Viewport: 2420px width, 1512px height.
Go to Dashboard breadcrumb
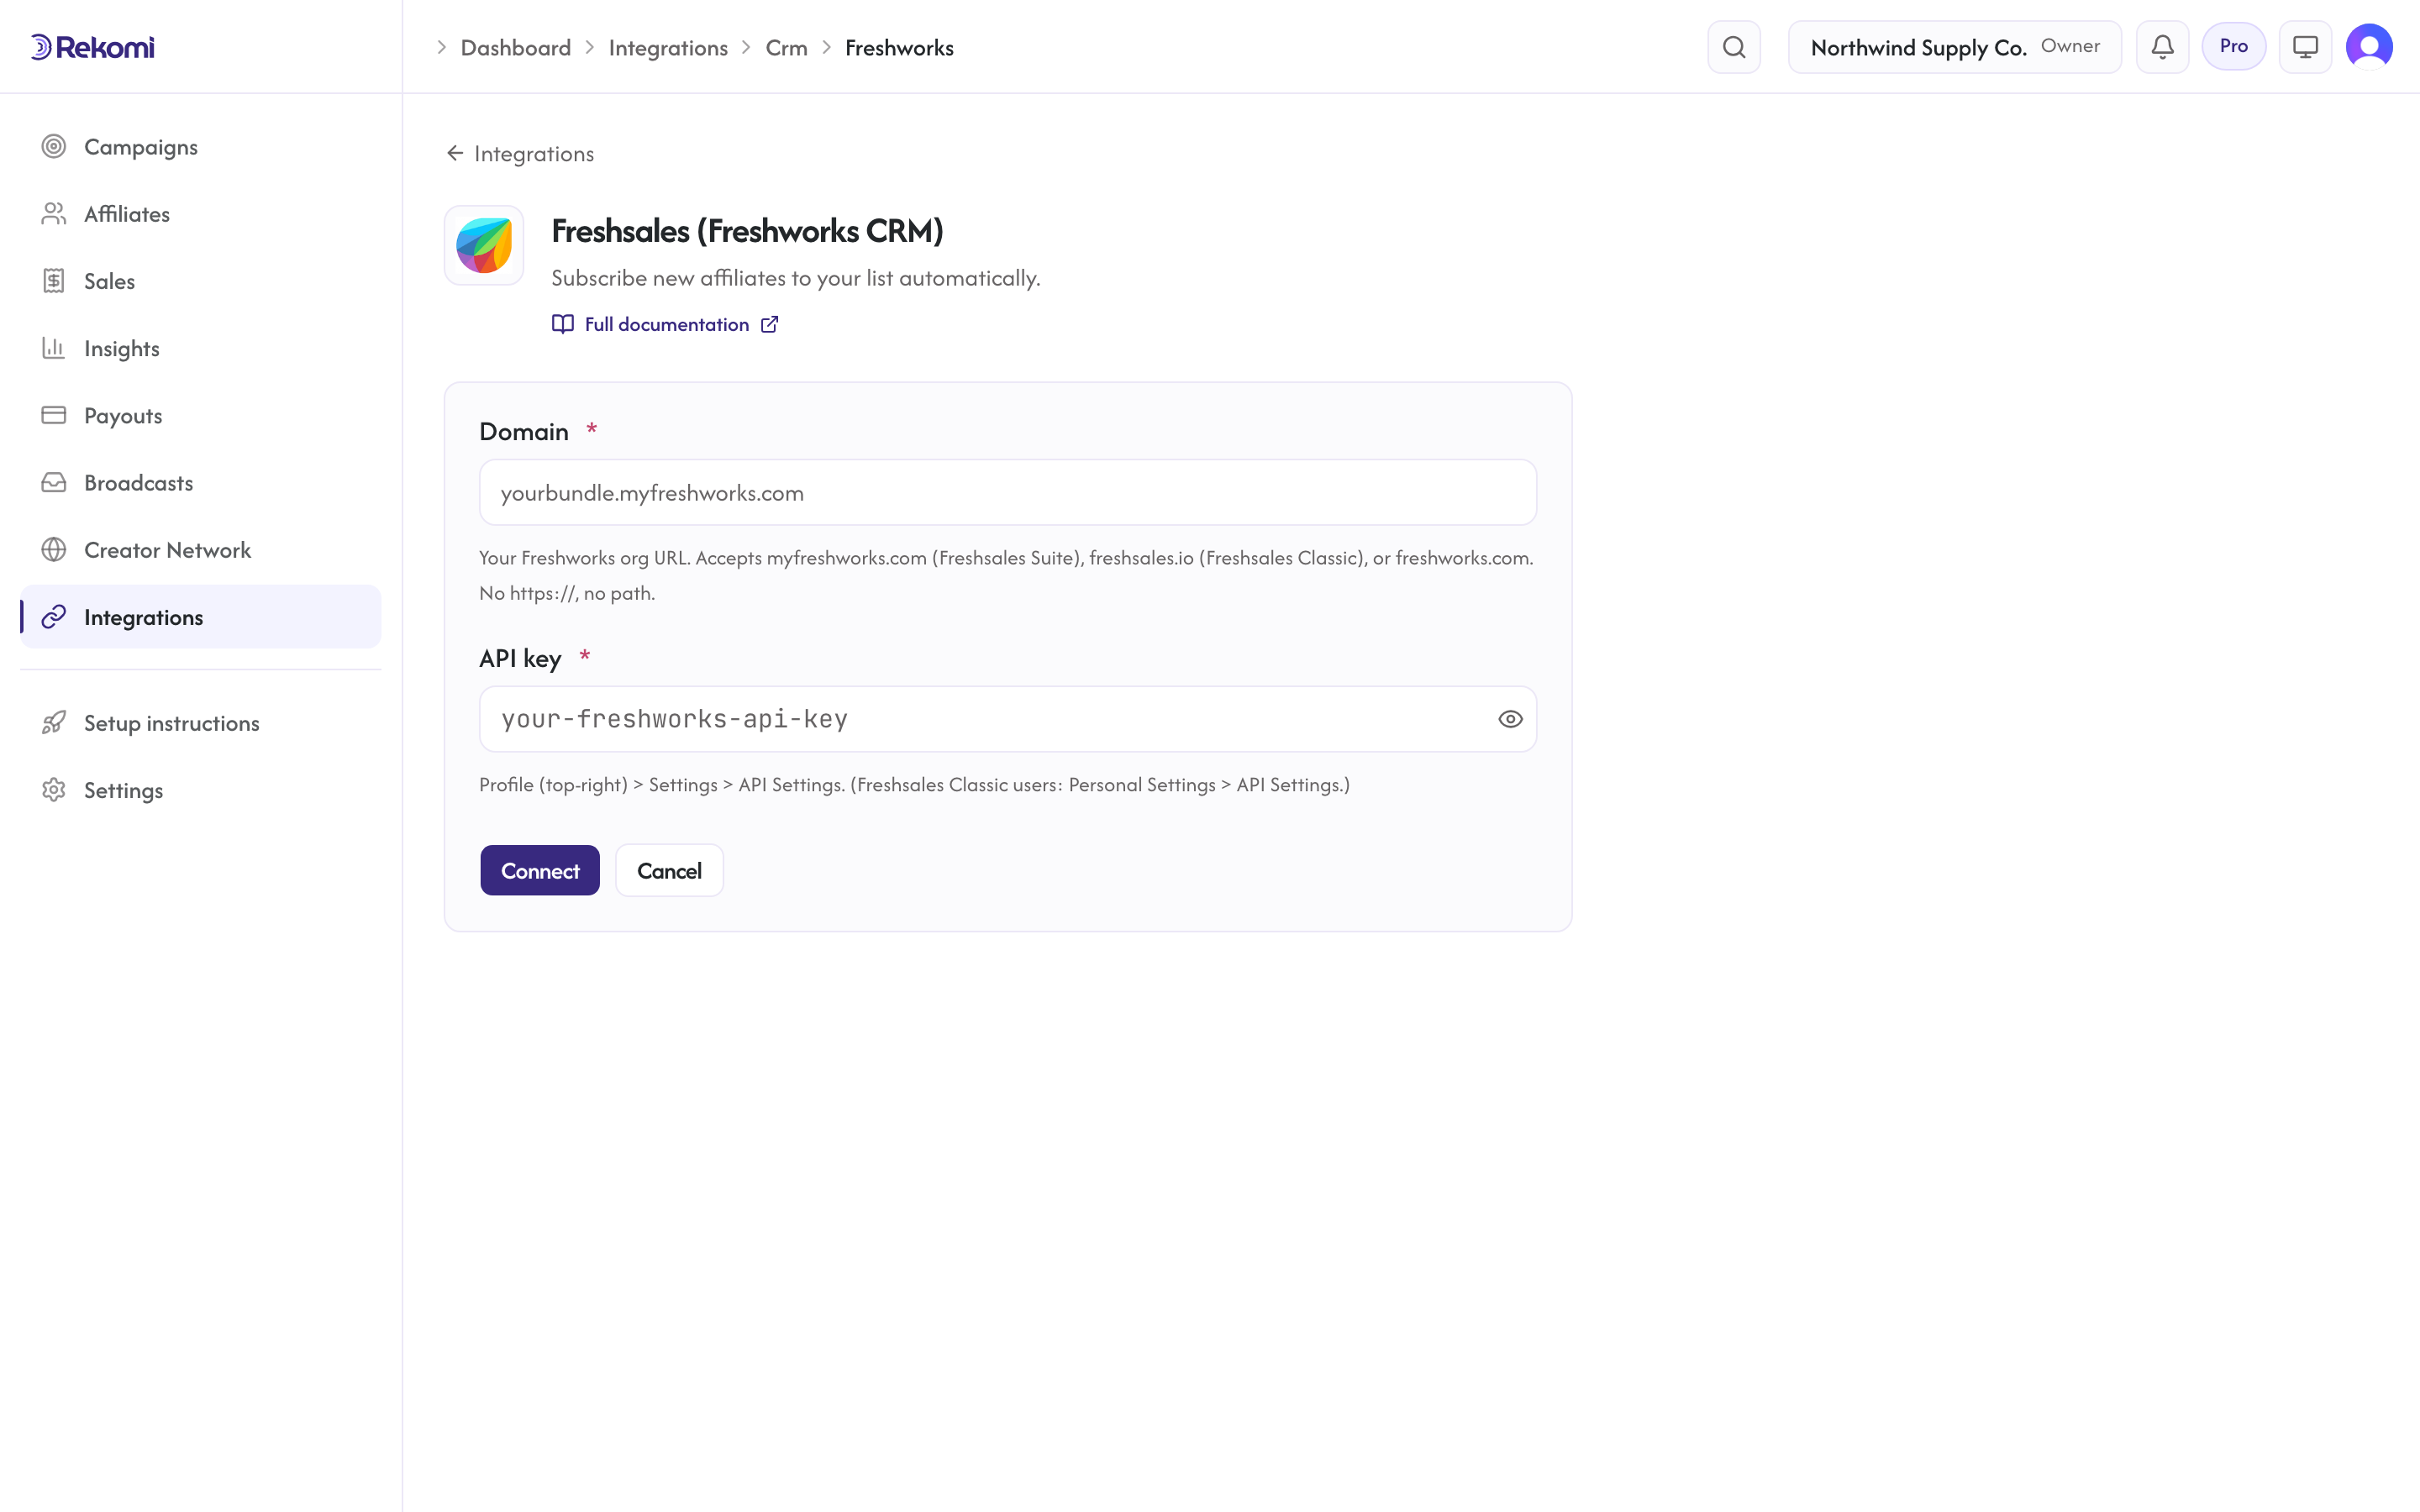(x=516, y=48)
